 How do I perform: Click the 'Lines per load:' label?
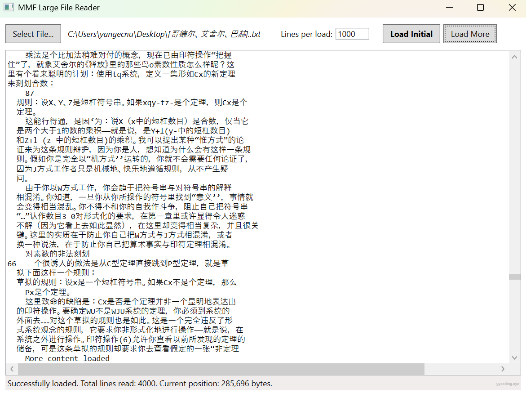click(x=306, y=34)
